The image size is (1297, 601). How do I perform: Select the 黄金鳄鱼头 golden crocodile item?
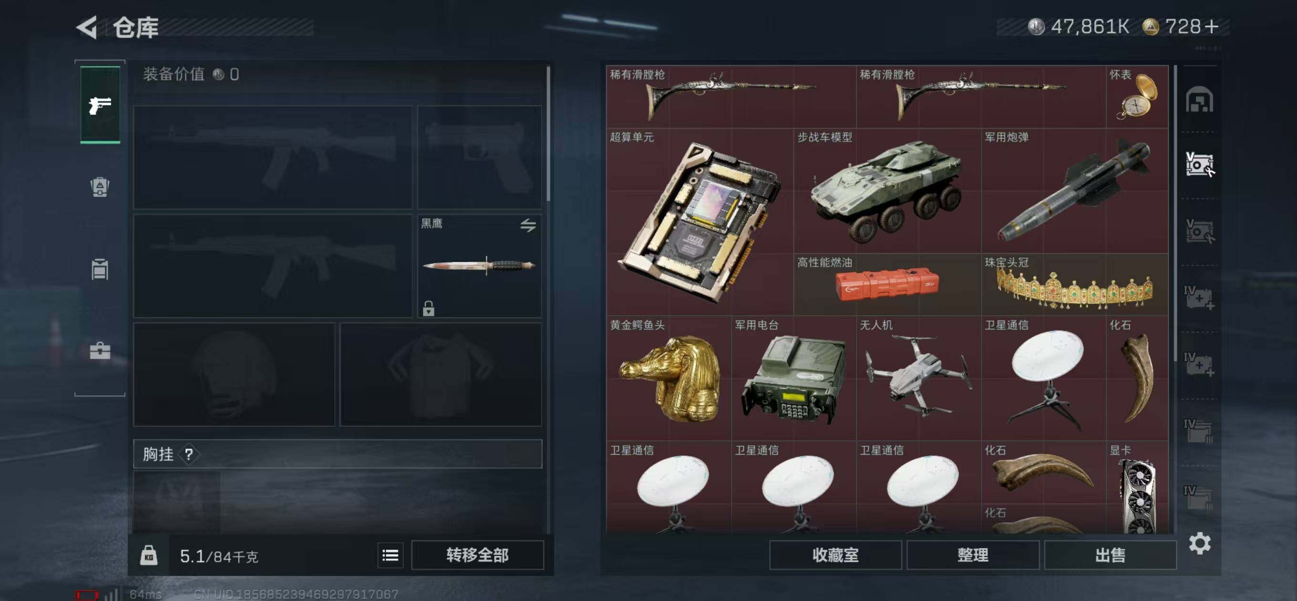669,379
